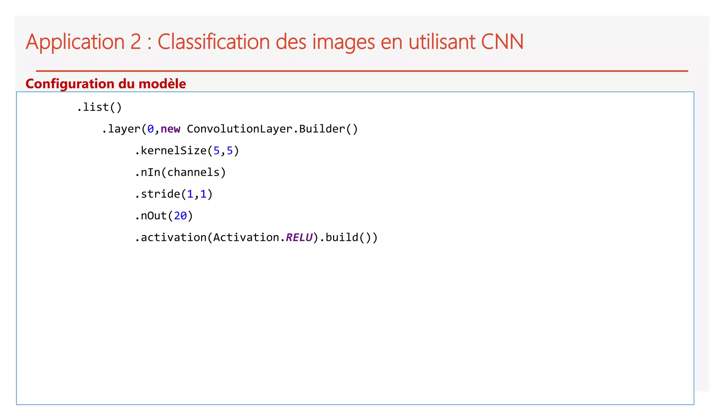
Task: Click the '.layer(0,new ConvolutionLayer.Builder()' line
Action: point(230,129)
